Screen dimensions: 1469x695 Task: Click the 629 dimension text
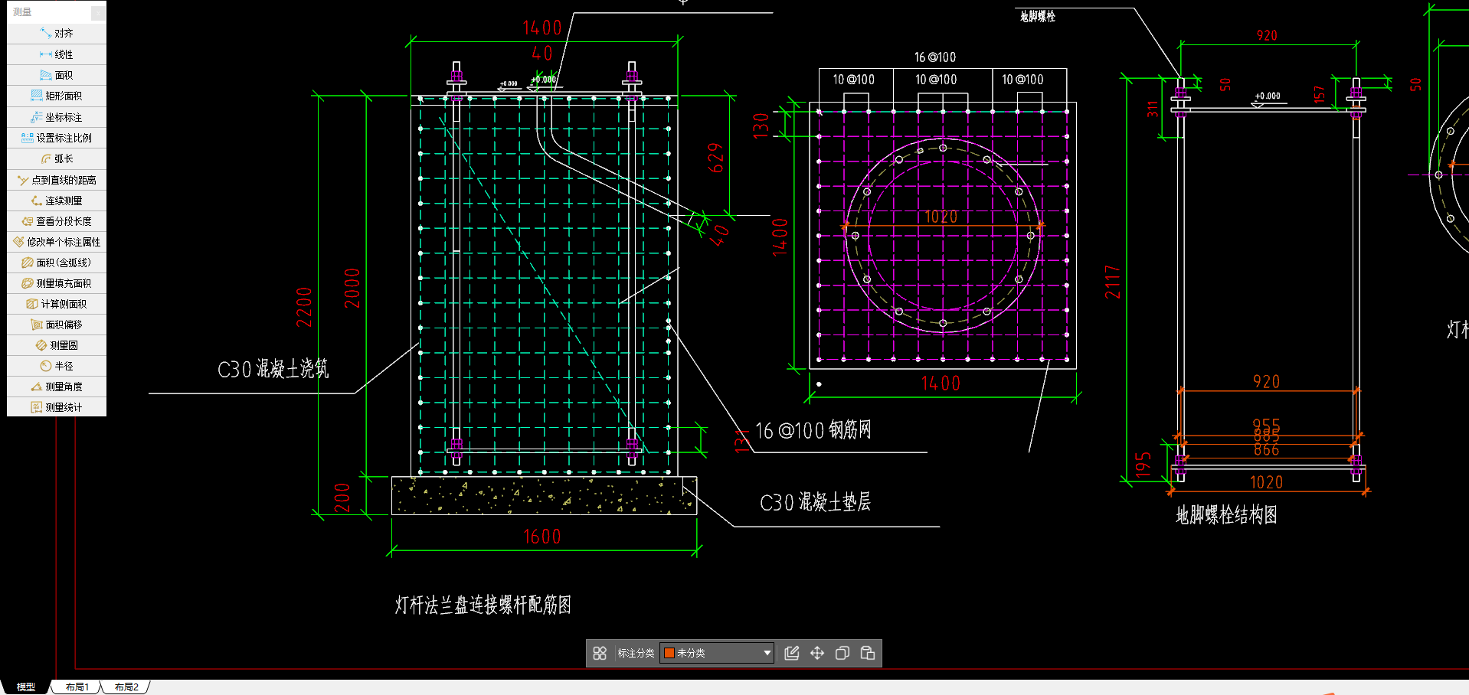pyautogui.click(x=715, y=158)
